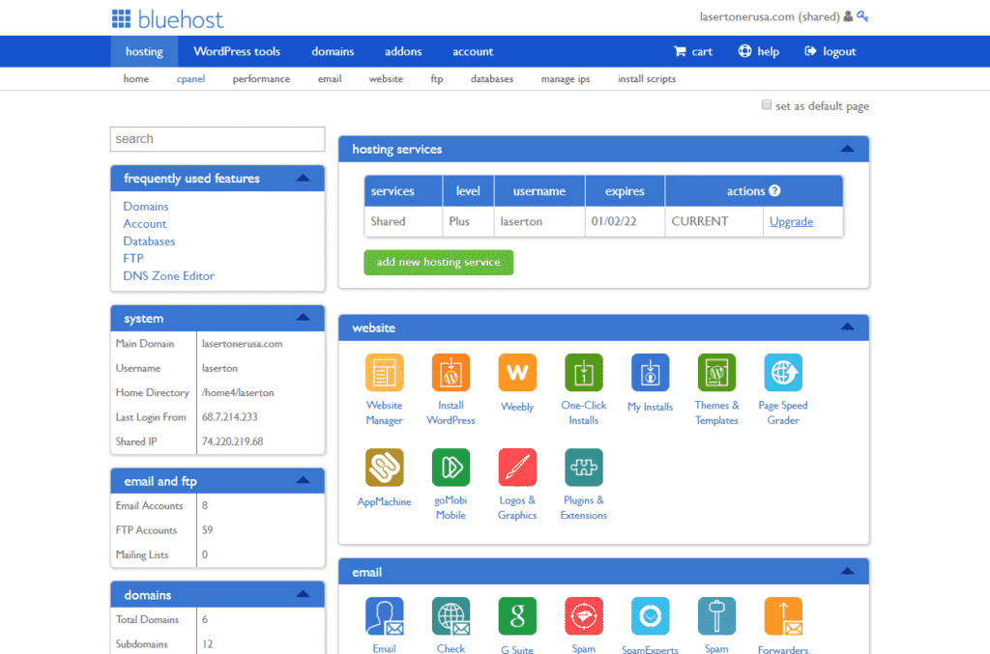Image resolution: width=990 pixels, height=654 pixels.
Task: Open install scripts subnav item
Action: [x=647, y=79]
